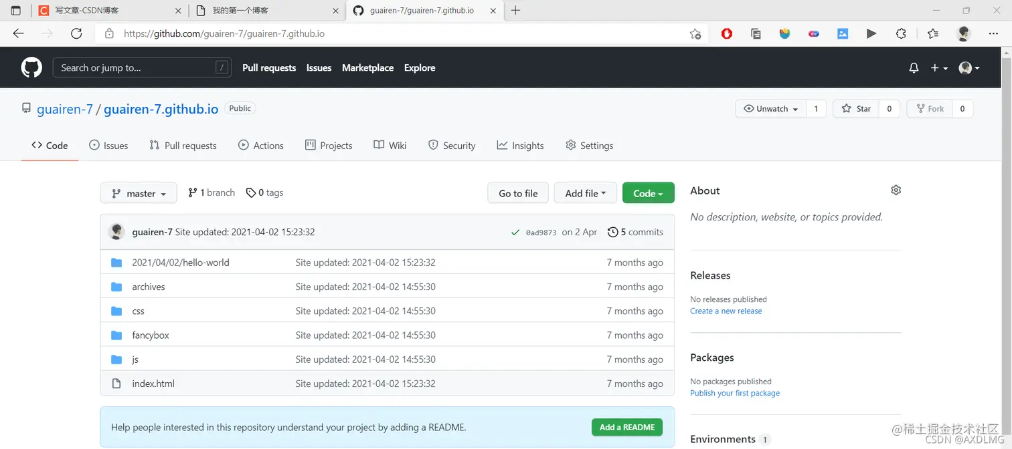1012x449 pixels.
Task: Click Pull requests in top navigation
Action: 269,68
